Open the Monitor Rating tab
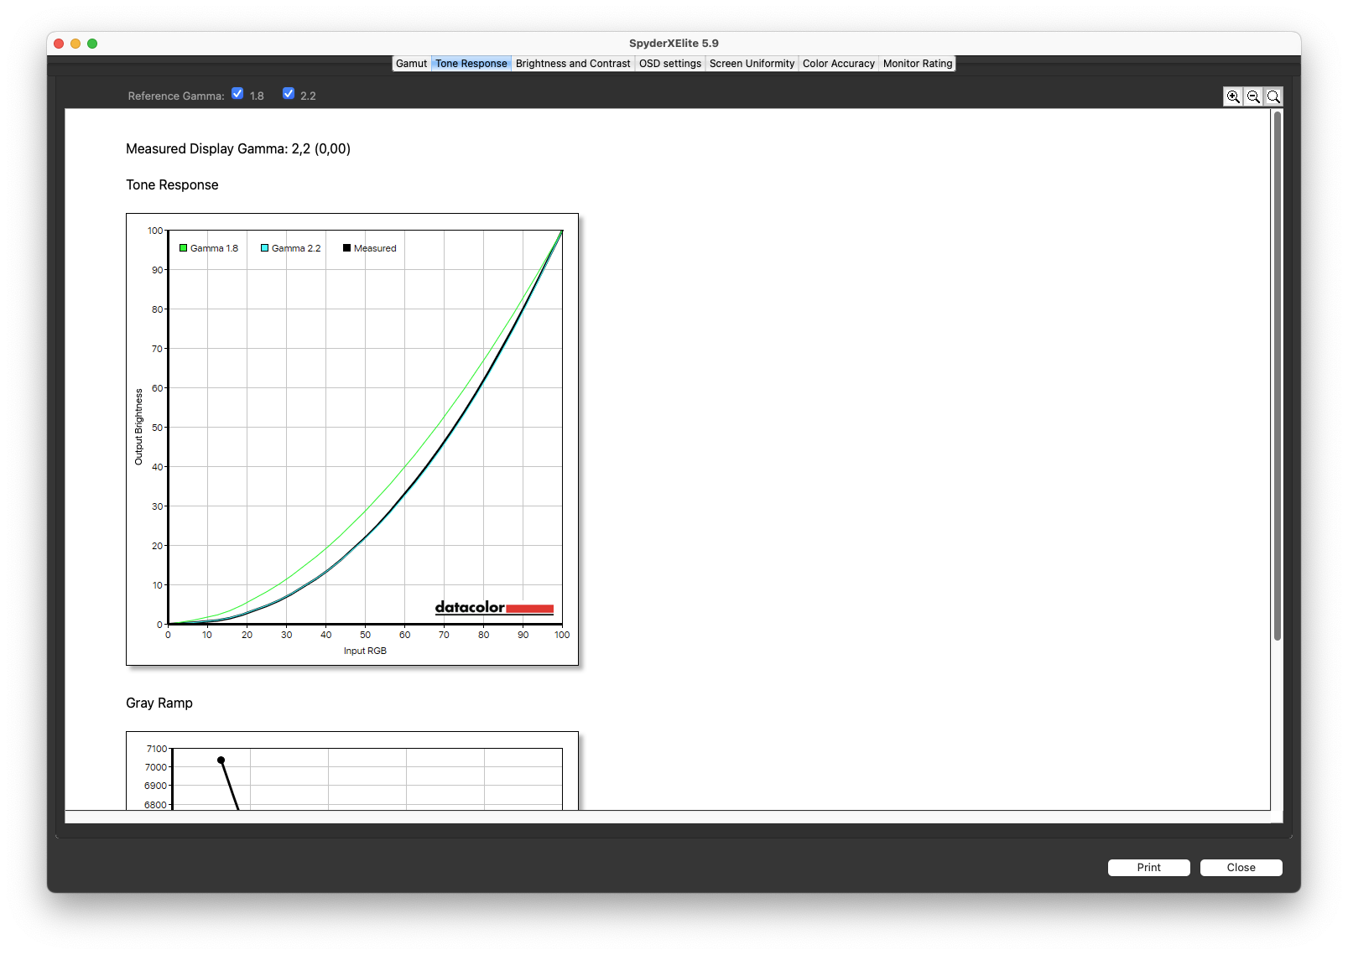Viewport: 1348px width, 955px height. pos(918,64)
